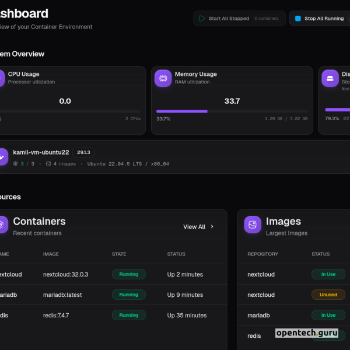Select the Running badge for the redis container
The width and height of the screenshot is (350, 350).
click(128, 315)
